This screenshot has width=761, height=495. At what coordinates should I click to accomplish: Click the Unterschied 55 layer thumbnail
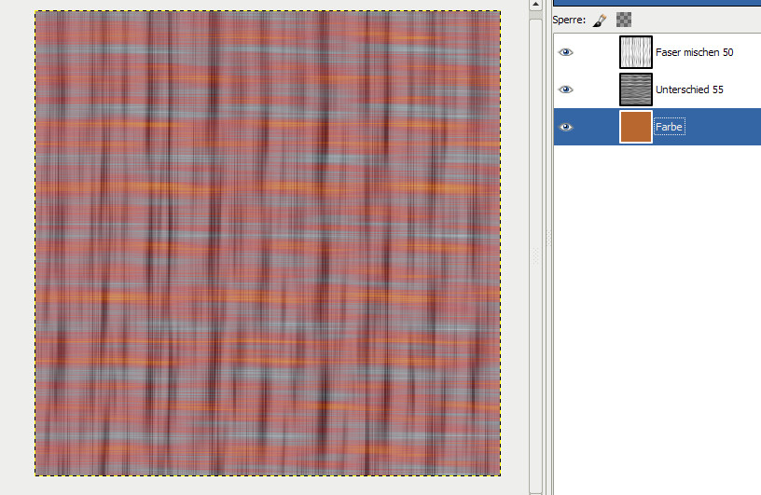click(x=636, y=89)
